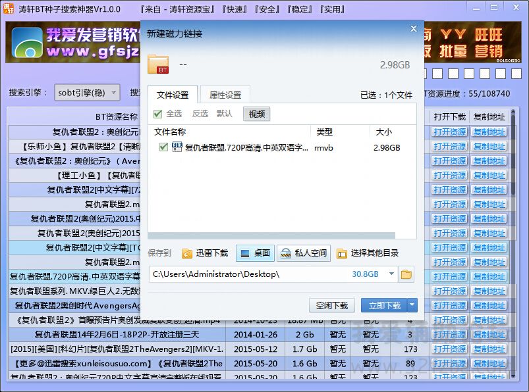Click 复制地址 for 复仇者联盟14年2月6日 row

[x=489, y=335]
